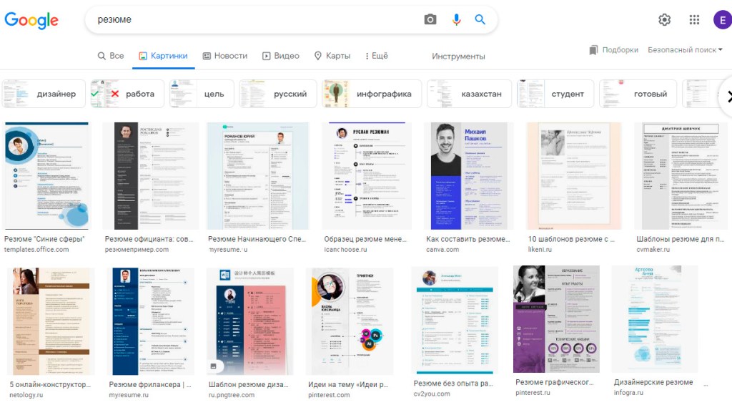The width and height of the screenshot is (732, 405).
Task: Select the дизайнер filter chip
Action: point(44,94)
